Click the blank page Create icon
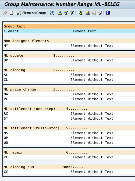Screen dimensions: 135x181 pos(11,13)
